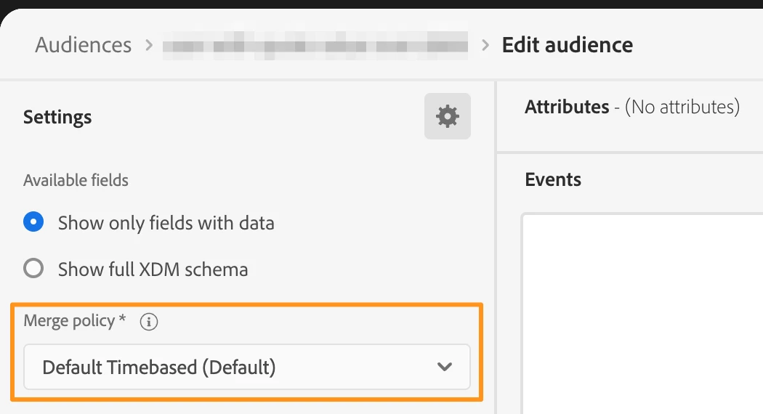The image size is (763, 414).
Task: Click the Merge policy field label
Action: (x=69, y=321)
